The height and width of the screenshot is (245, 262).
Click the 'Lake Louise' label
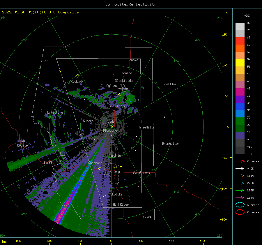click(22, 143)
